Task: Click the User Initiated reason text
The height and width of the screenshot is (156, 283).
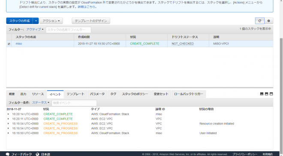Action: pyautogui.click(x=208, y=133)
